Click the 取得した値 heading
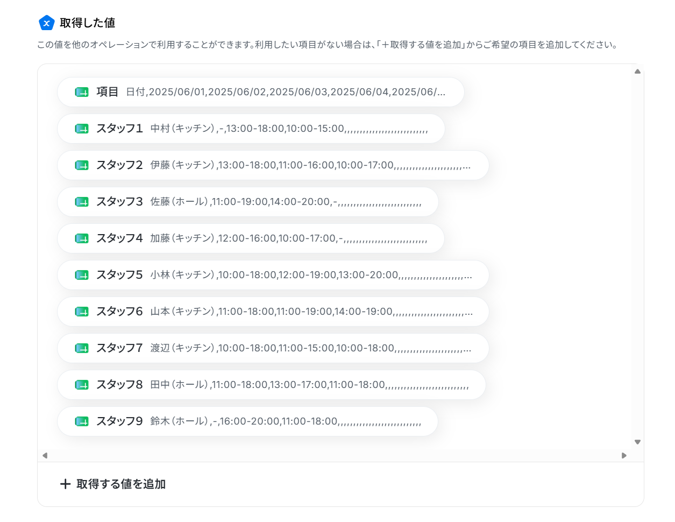 pyautogui.click(x=88, y=23)
